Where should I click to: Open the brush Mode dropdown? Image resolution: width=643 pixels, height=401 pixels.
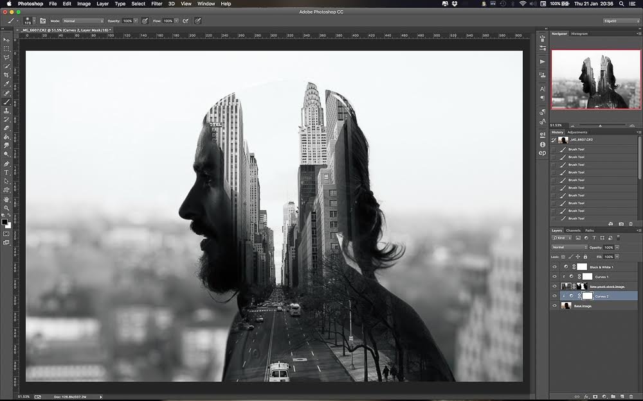(82, 21)
